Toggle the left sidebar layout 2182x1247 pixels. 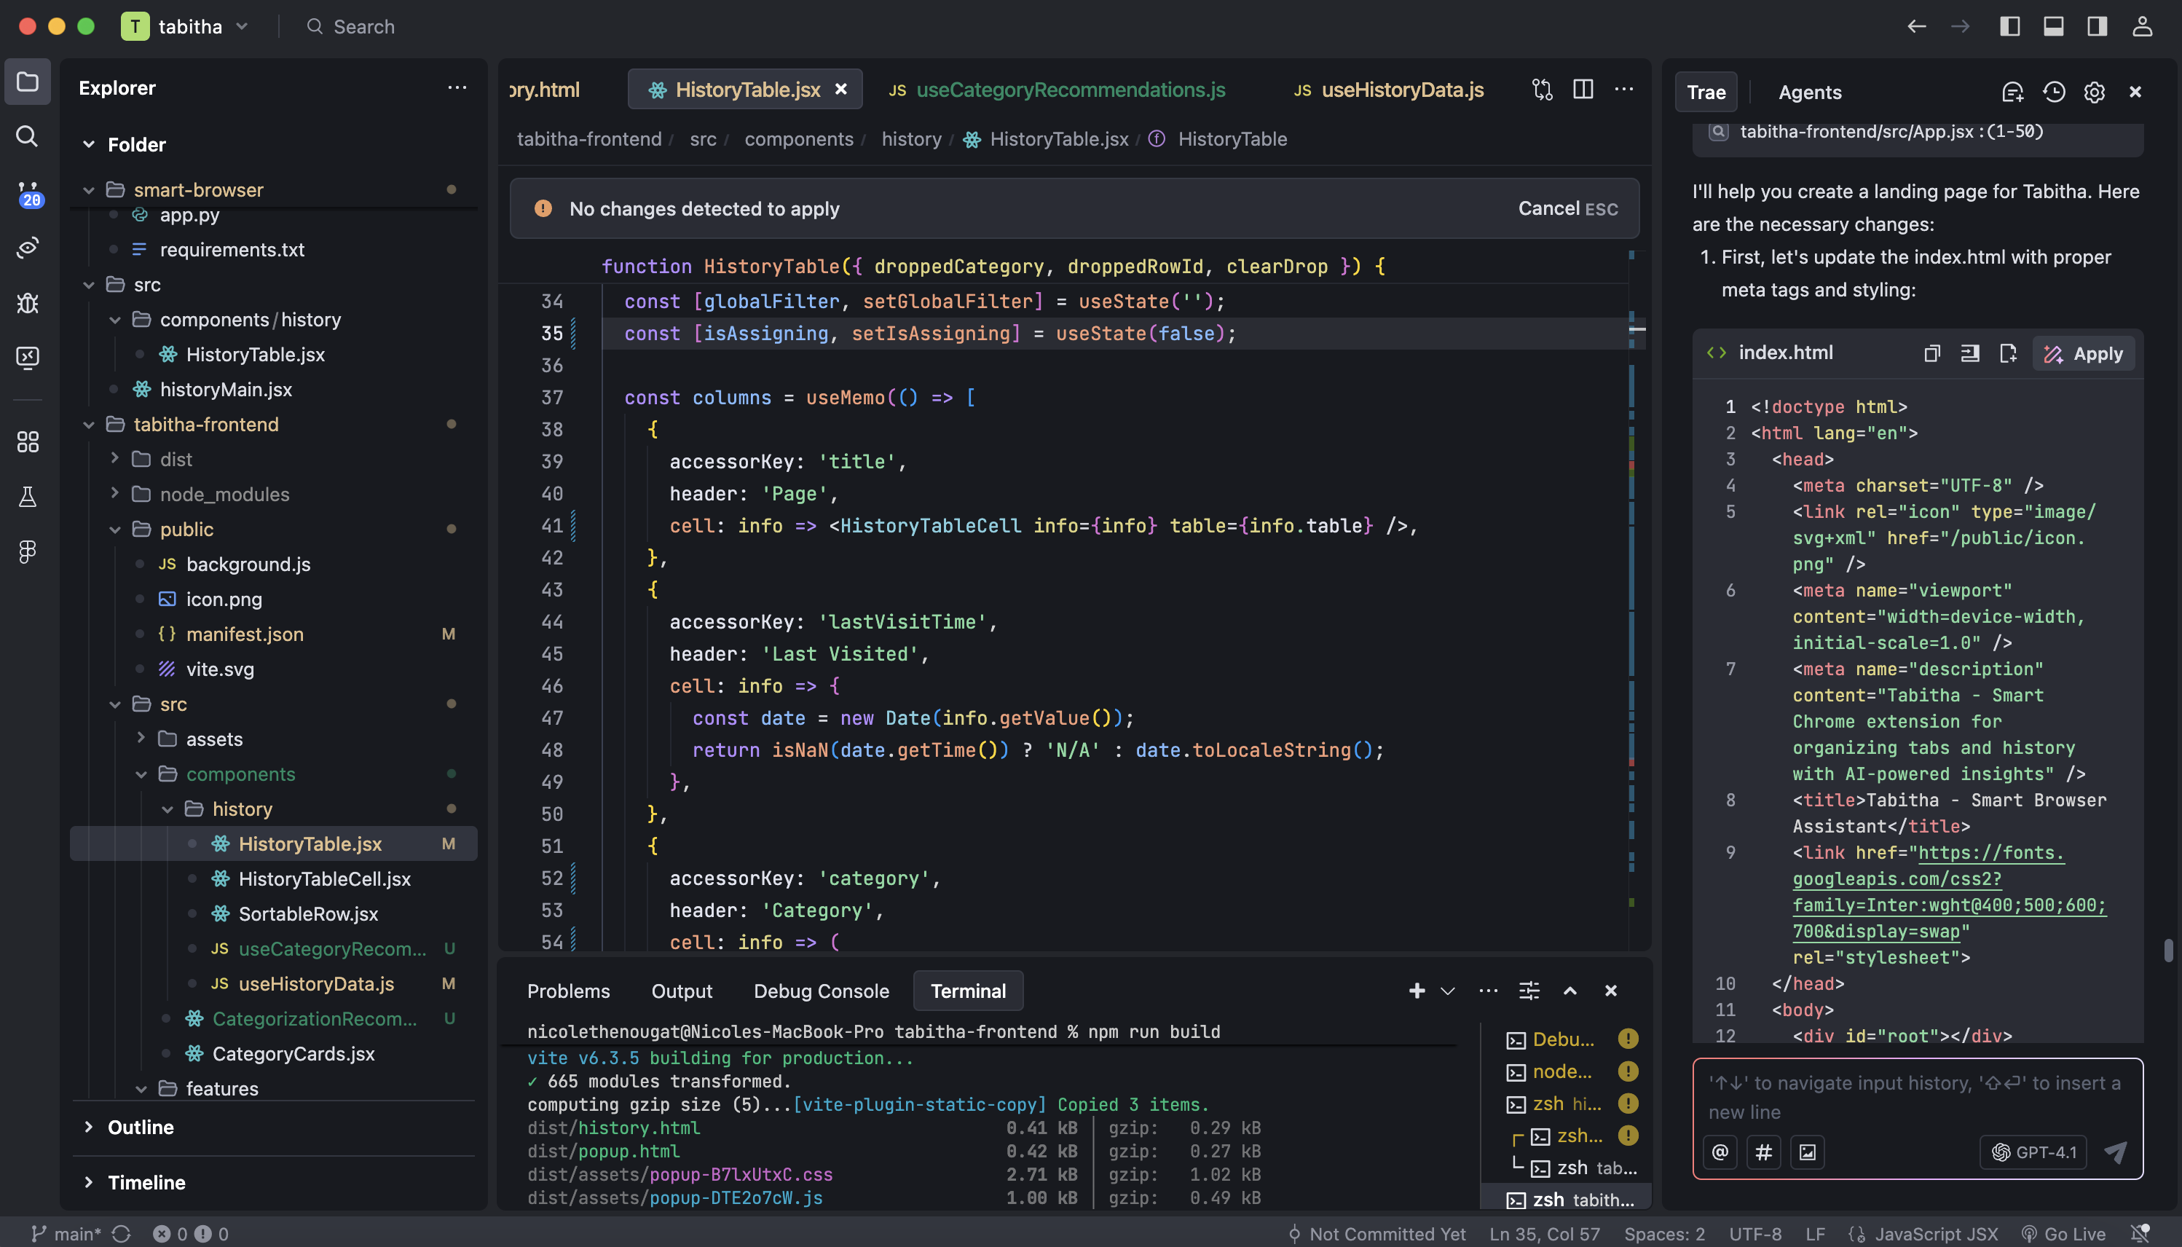(2009, 26)
